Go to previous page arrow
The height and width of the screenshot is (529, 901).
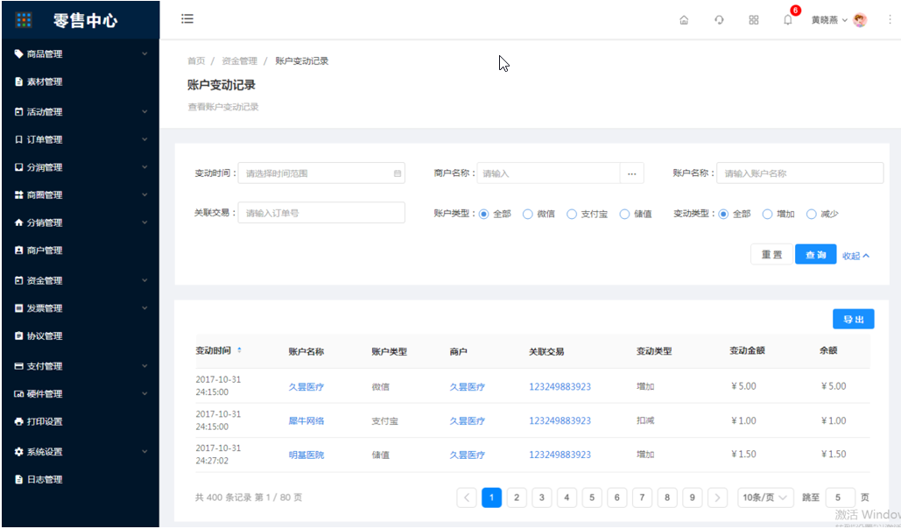[467, 497]
